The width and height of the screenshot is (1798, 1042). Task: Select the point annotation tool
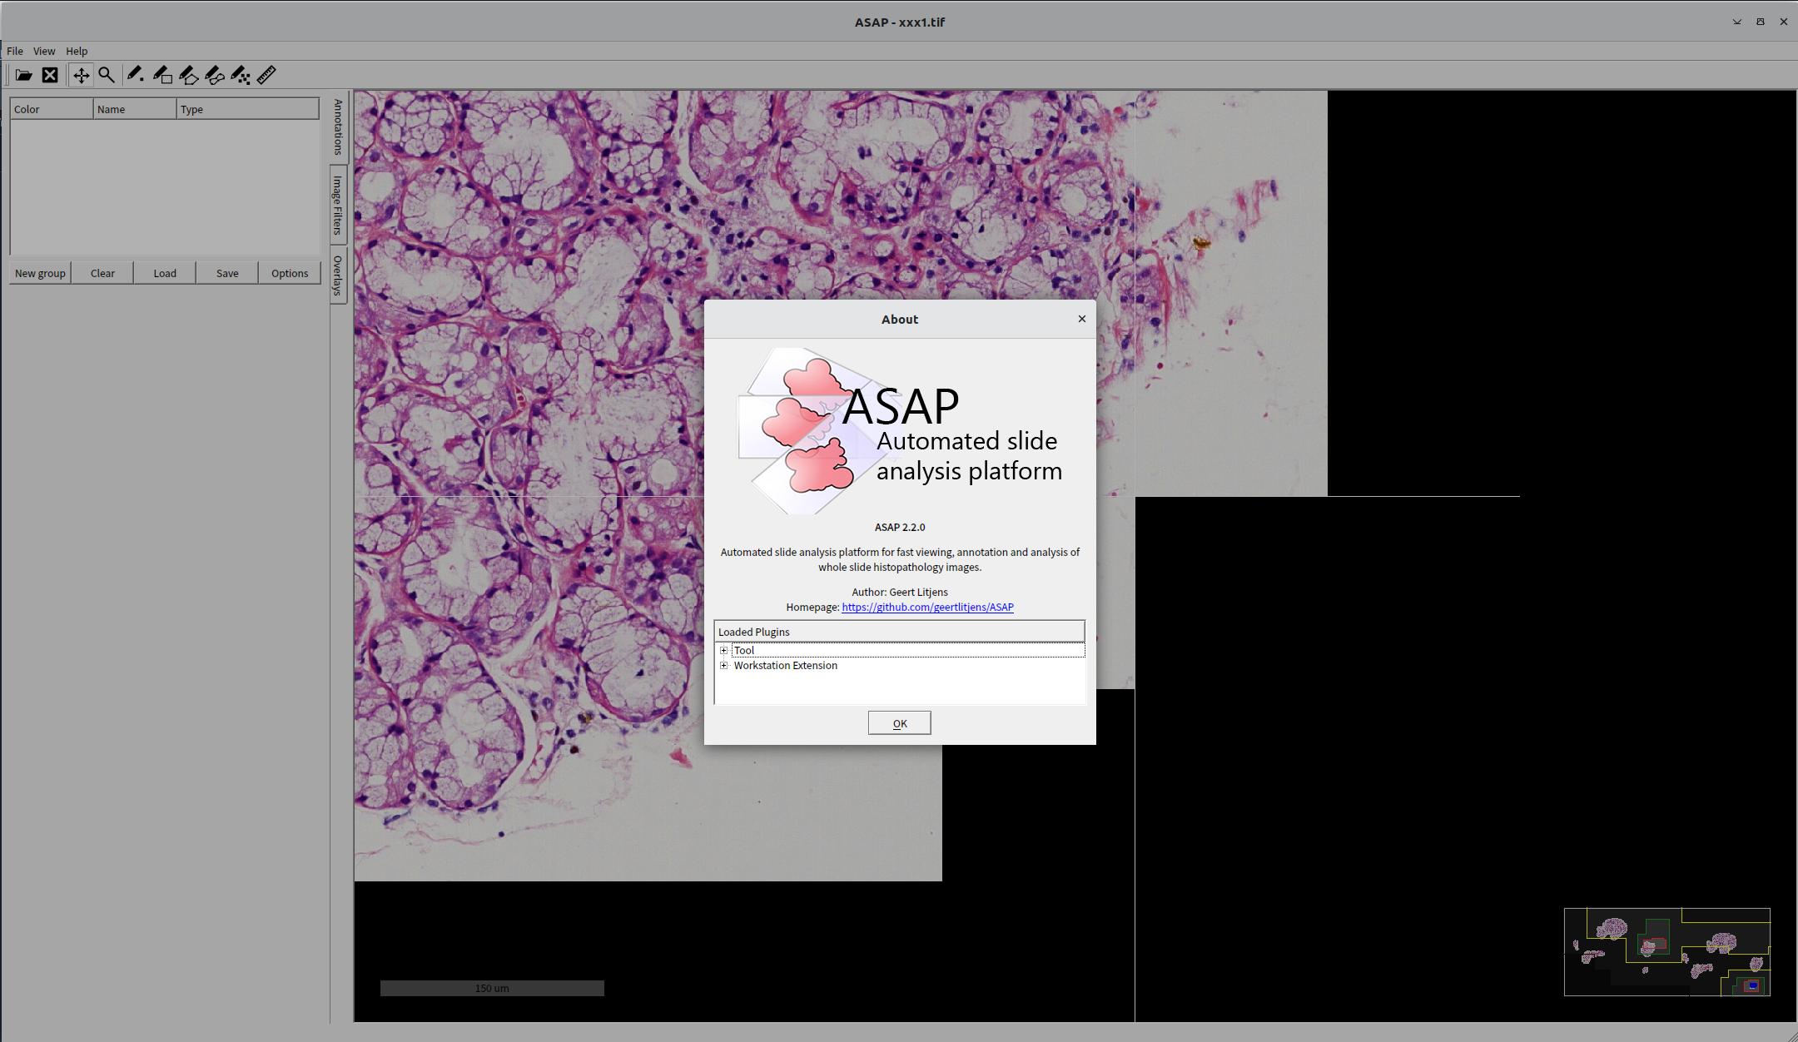(x=136, y=75)
